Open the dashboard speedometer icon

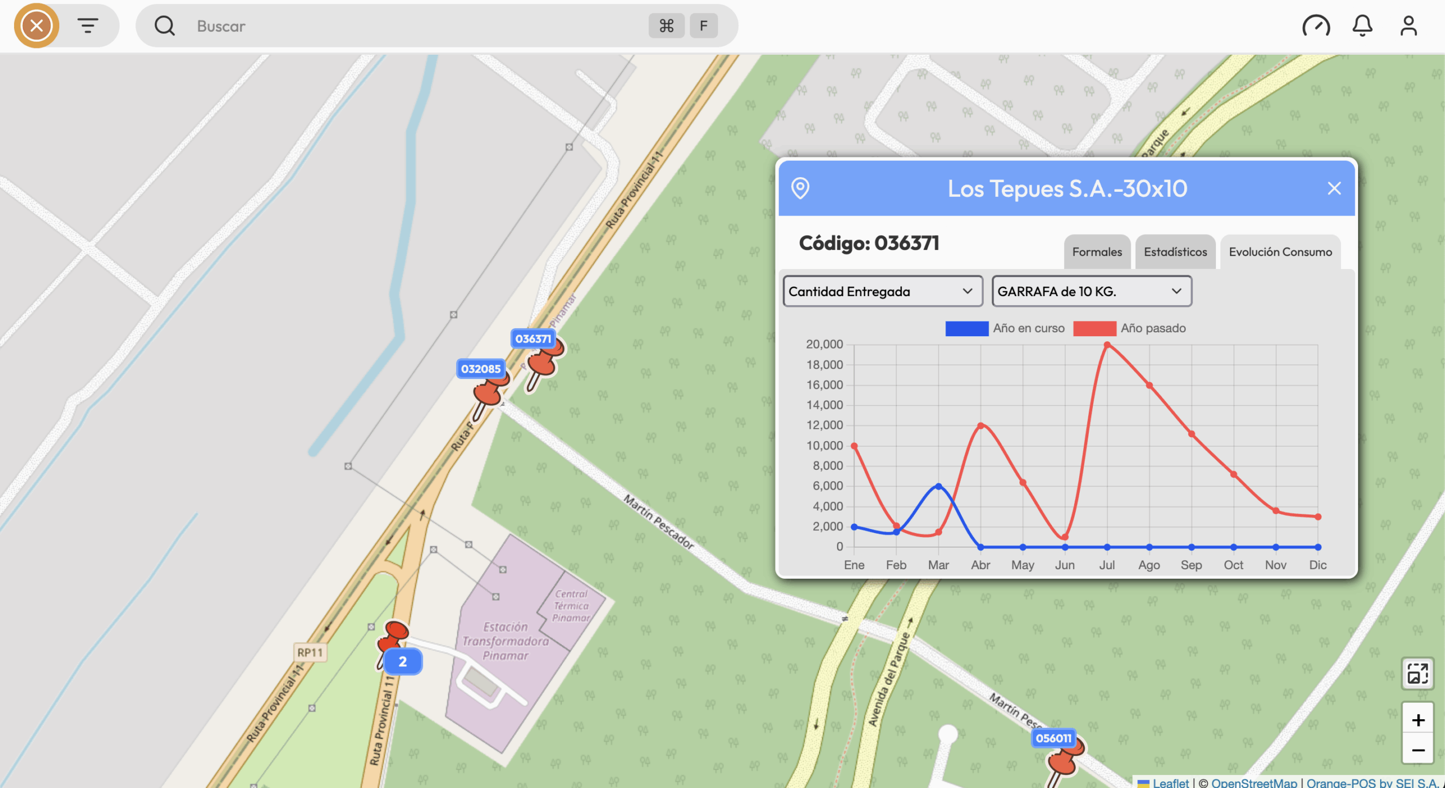(1316, 25)
